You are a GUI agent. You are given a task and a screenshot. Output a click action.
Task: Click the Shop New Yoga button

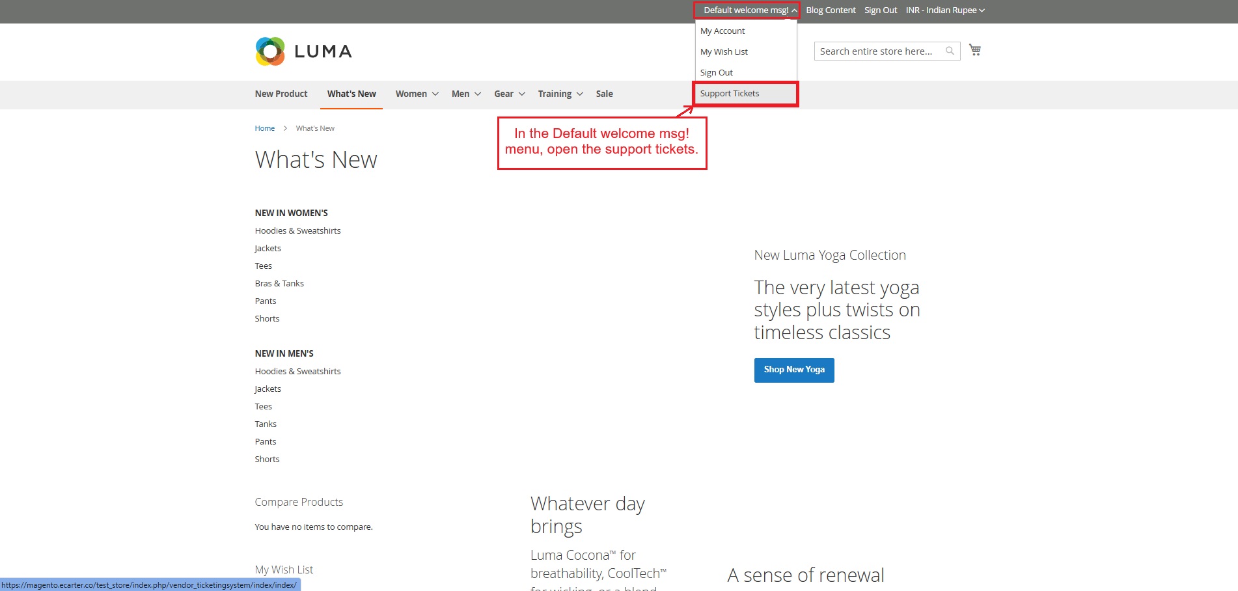[x=794, y=370]
